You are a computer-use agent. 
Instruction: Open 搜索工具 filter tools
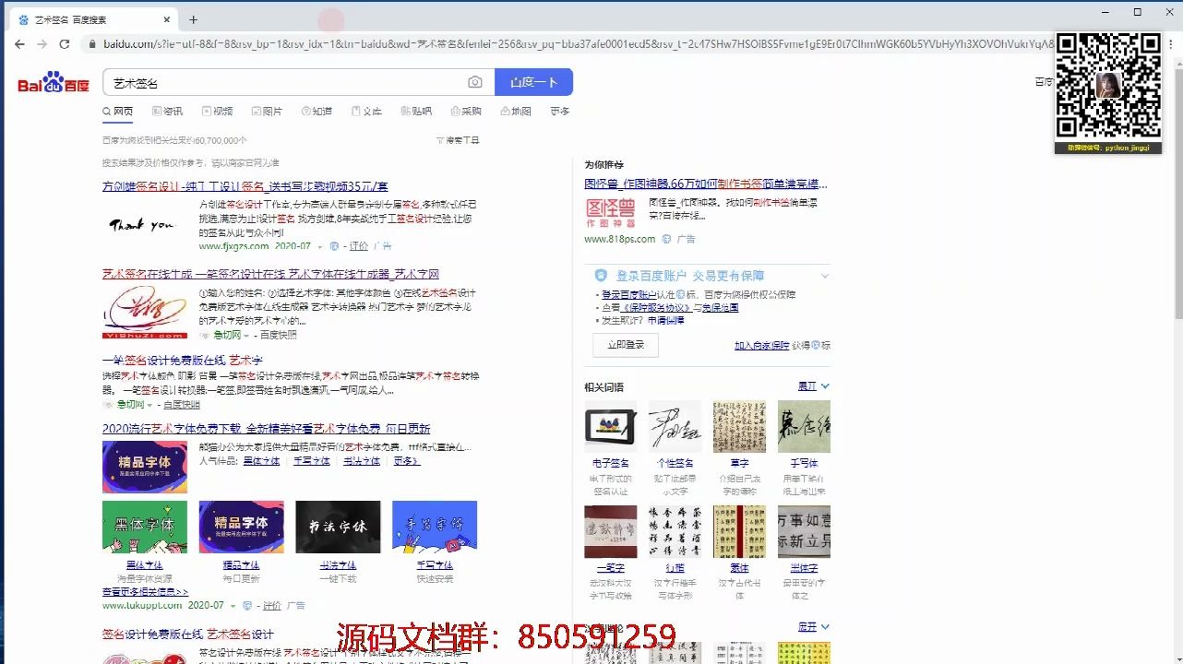(458, 140)
